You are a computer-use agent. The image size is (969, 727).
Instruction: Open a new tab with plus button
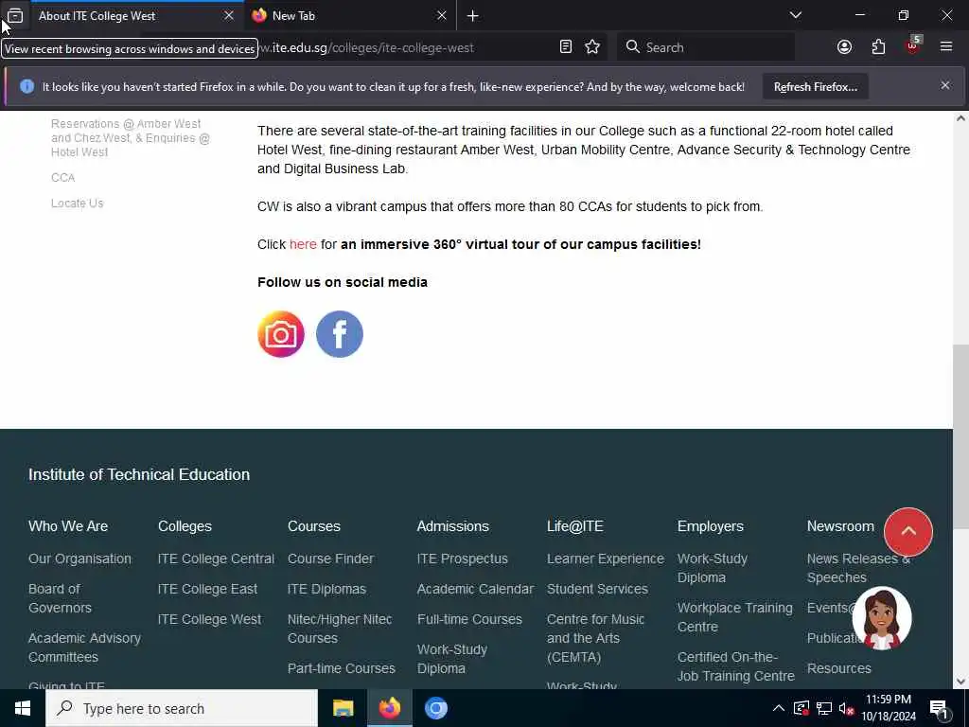473,16
